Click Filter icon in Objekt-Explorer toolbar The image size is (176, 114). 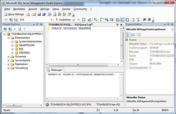tap(24, 29)
